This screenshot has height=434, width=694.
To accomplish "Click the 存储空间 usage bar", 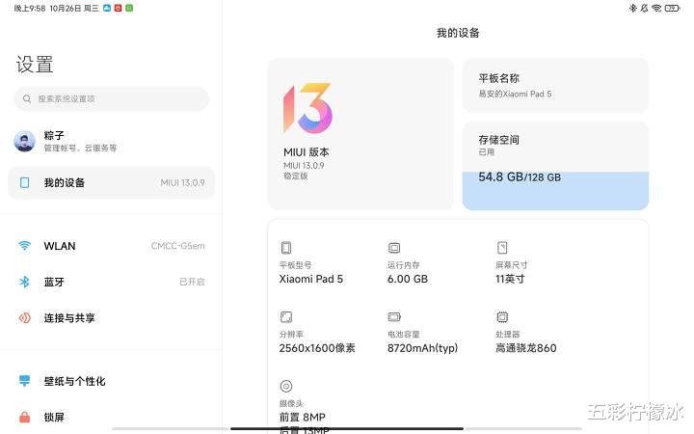I will [555, 190].
